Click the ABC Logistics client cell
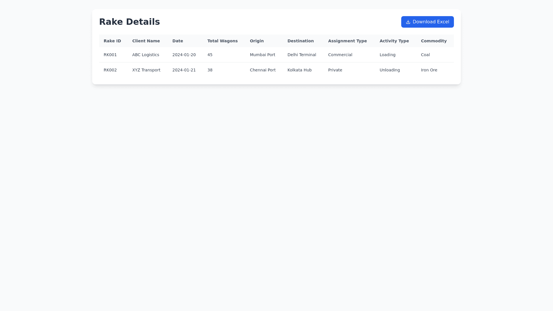Screen dimensions: 553x311 146,55
